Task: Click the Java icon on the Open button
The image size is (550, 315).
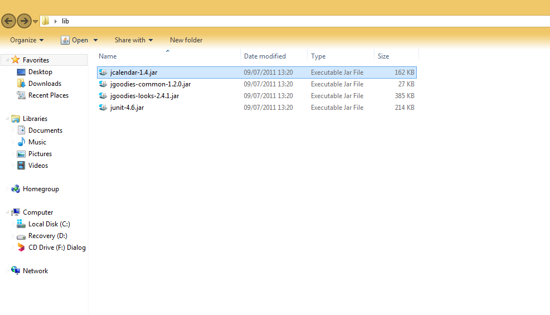Action: 65,40
